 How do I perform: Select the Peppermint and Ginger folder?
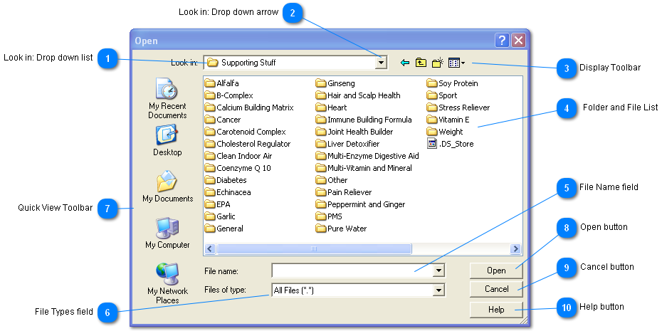360,204
